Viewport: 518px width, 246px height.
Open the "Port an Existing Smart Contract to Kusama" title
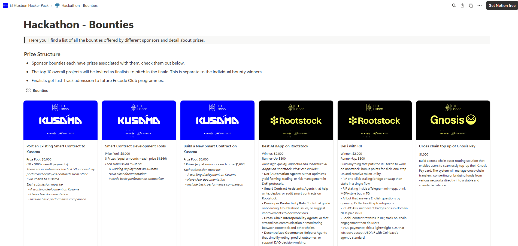click(56, 149)
